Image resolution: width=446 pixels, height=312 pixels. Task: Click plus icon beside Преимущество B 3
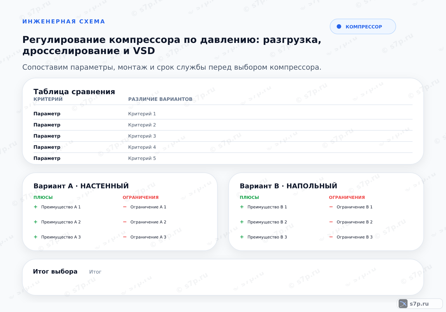tap(242, 237)
